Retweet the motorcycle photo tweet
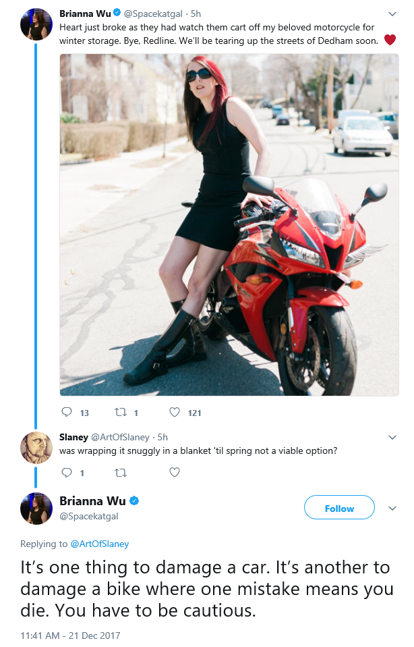 120,412
